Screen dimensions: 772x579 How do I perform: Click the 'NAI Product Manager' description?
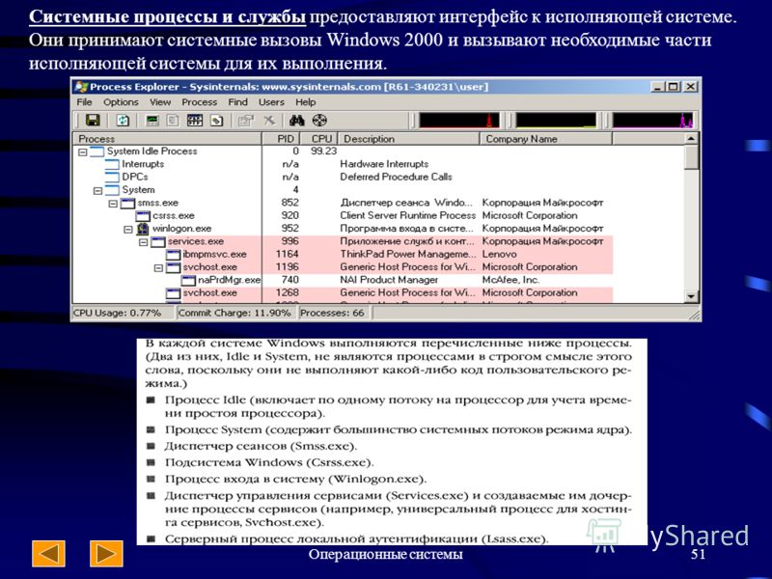pyautogui.click(x=389, y=280)
